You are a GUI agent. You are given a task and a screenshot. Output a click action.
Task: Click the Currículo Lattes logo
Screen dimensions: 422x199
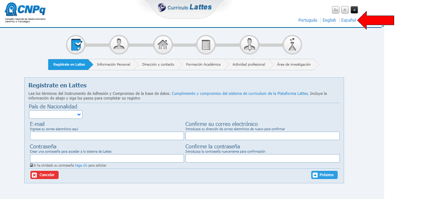click(x=185, y=7)
